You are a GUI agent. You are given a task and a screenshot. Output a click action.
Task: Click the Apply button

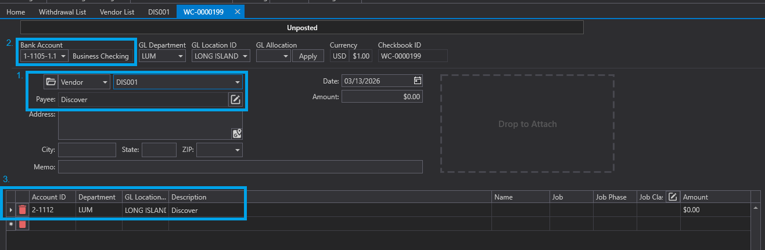pos(308,56)
